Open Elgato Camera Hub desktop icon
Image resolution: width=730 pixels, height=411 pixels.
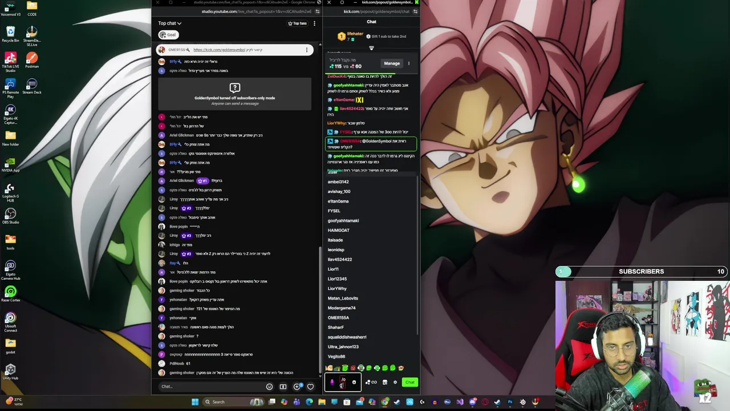click(10, 269)
